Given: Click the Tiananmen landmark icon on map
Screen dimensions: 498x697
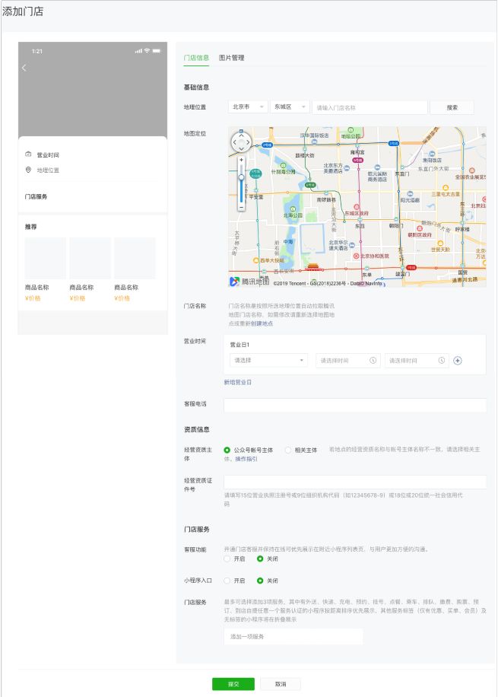Looking at the screenshot, I should [x=313, y=267].
